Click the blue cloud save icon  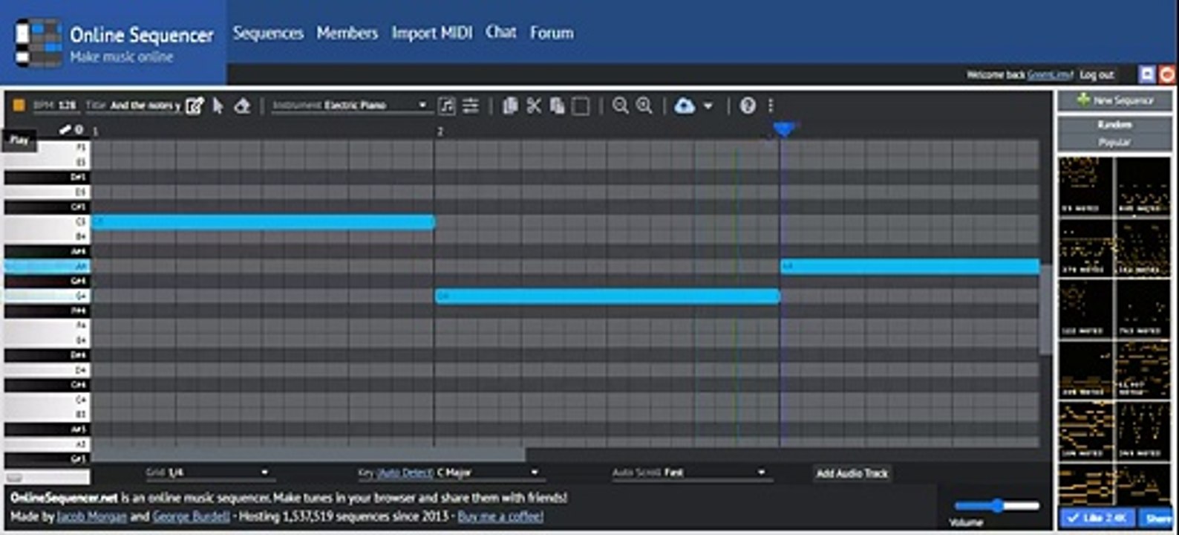[x=685, y=106]
